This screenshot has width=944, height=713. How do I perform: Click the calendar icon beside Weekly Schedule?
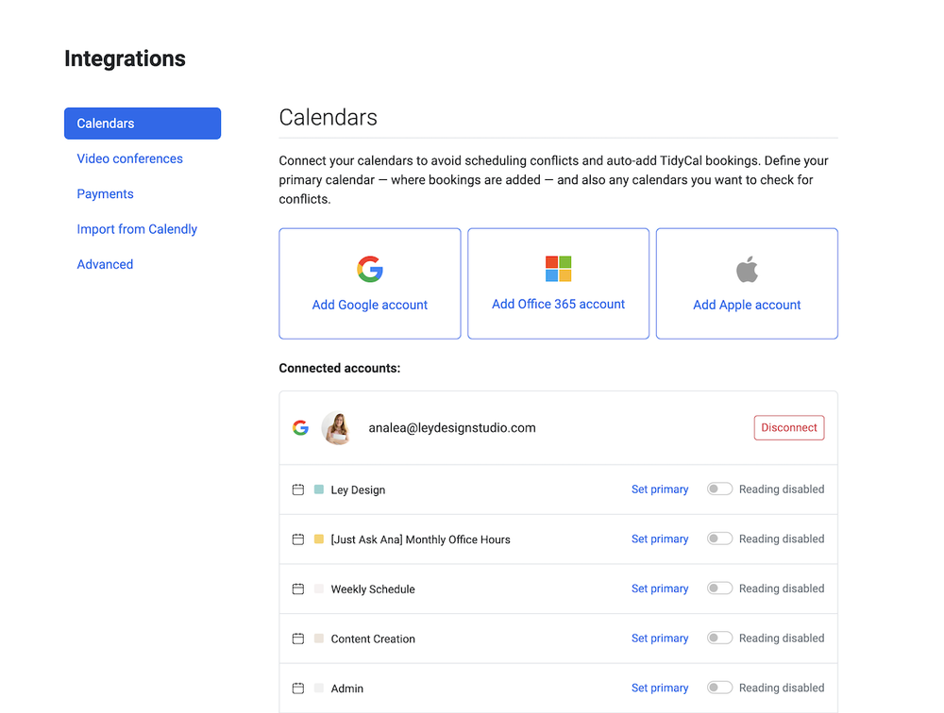click(298, 588)
